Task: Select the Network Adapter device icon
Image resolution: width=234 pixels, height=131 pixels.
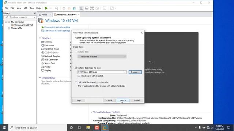Action: click(x=43, y=56)
